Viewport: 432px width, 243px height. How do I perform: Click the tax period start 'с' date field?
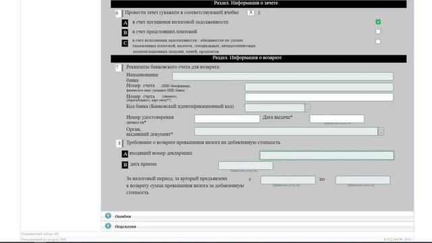pos(288,180)
